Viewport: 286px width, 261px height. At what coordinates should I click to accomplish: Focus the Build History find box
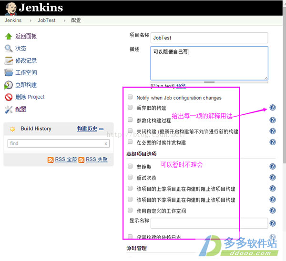pyautogui.click(x=58, y=143)
